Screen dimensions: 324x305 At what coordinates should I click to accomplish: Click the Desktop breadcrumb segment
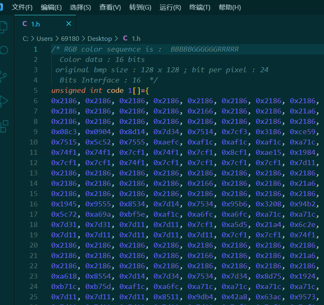[x=100, y=39]
